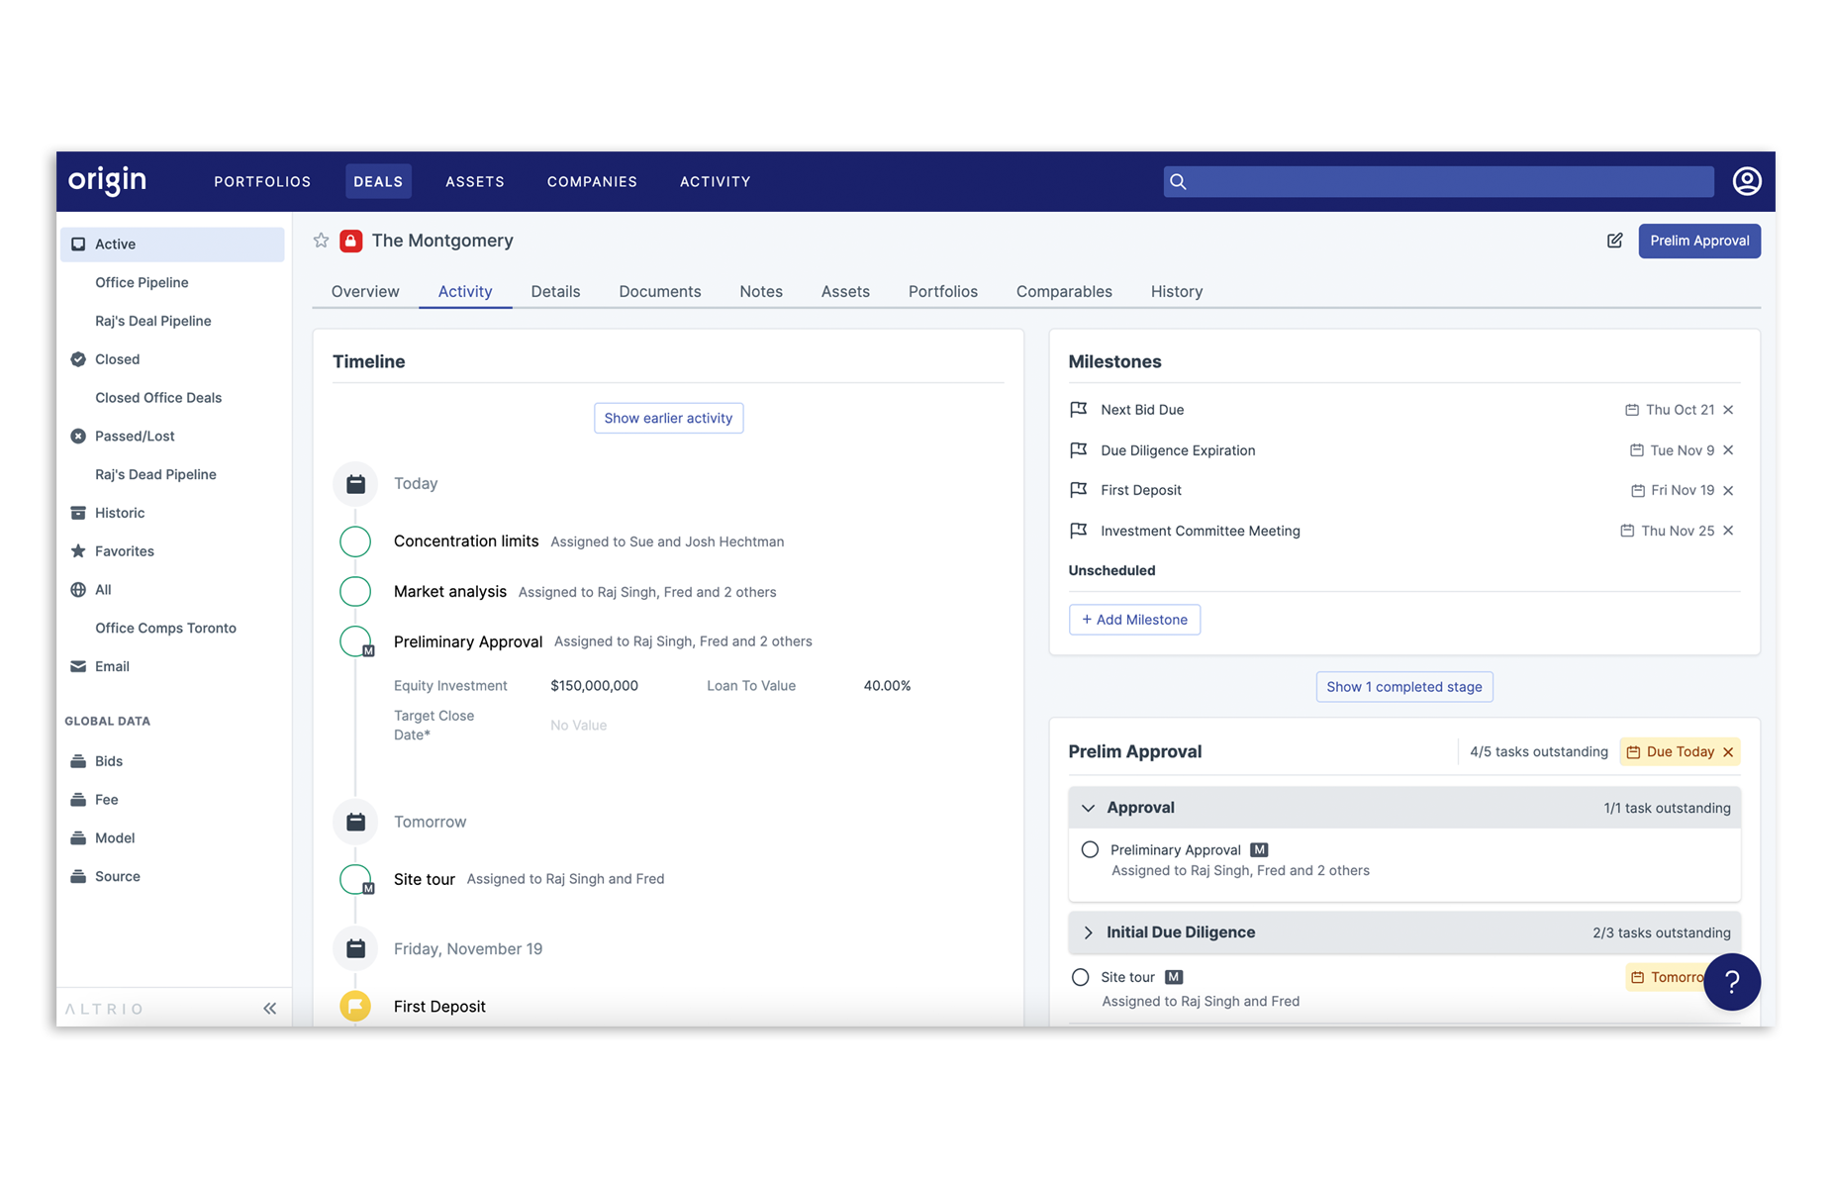This screenshot has height=1177, width=1832.
Task: Click the edit pencil icon near Prelim Approval
Action: point(1614,241)
